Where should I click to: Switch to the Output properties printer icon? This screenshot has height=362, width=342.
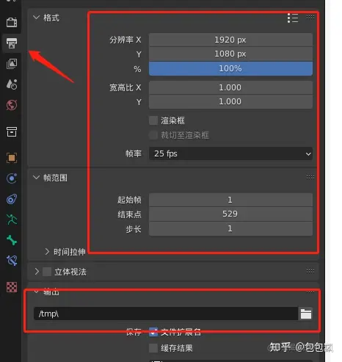point(12,43)
